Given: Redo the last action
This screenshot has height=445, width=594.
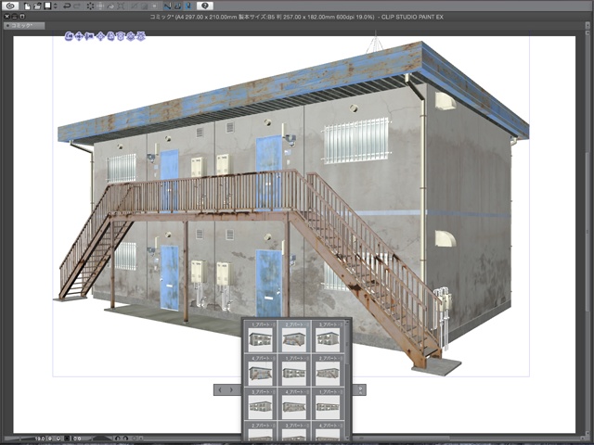Looking at the screenshot, I should point(77,6).
